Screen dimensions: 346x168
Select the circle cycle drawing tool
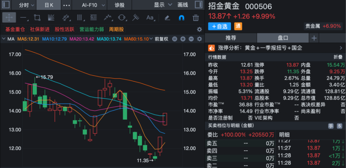(122, 18)
